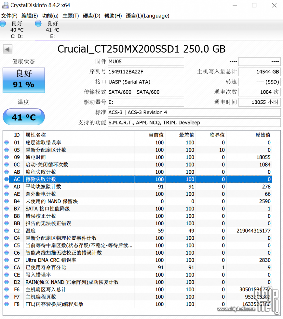Click the serial number field 1549112BA22F
The width and height of the screenshot is (283, 319).
(146, 72)
